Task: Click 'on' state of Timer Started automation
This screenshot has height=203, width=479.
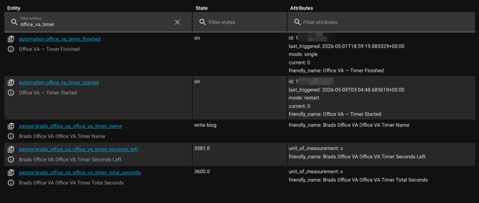Action: tap(197, 82)
